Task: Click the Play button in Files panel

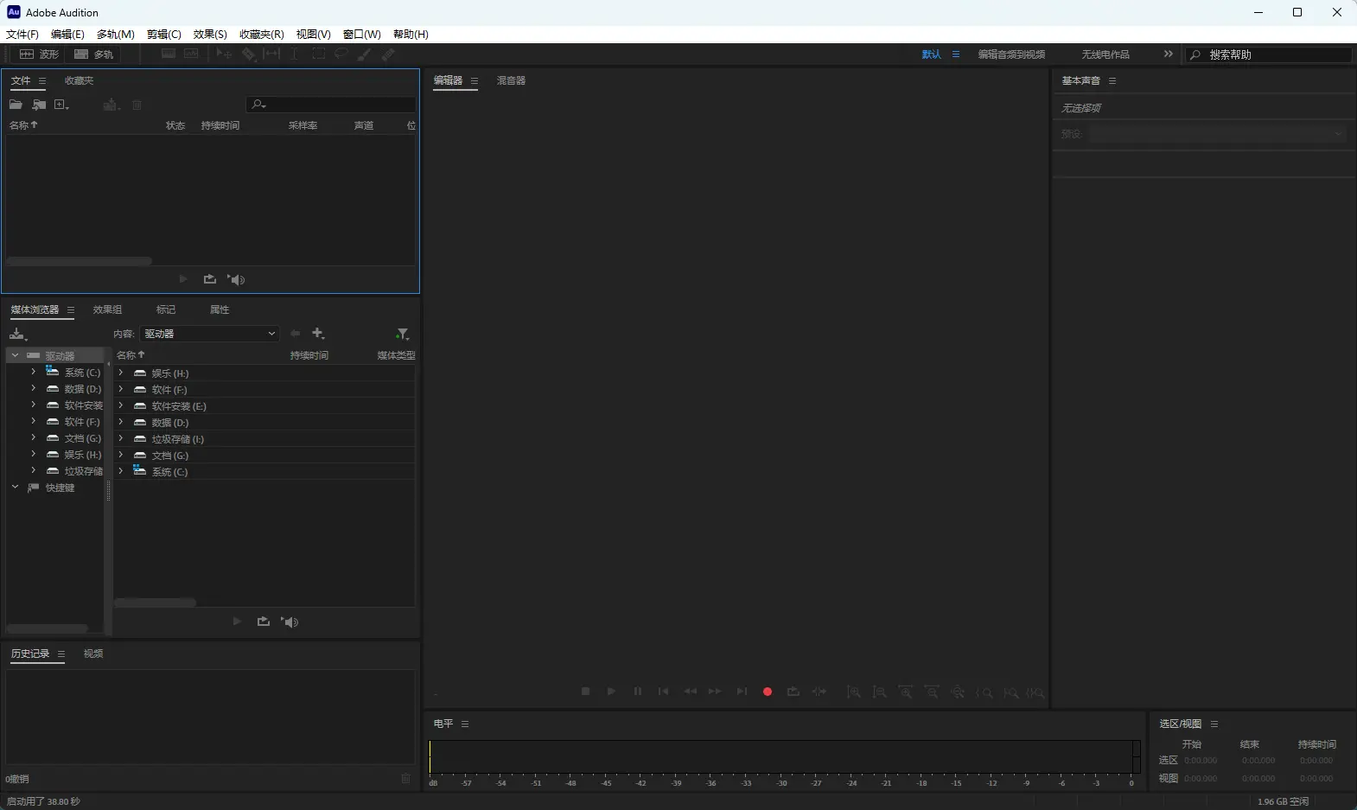Action: pyautogui.click(x=182, y=279)
